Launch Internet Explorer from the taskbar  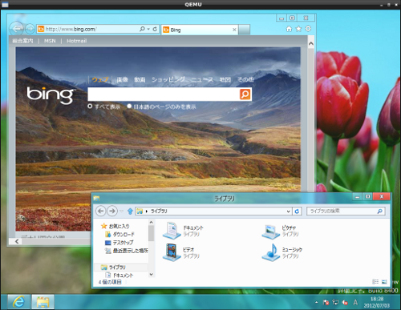click(x=18, y=302)
